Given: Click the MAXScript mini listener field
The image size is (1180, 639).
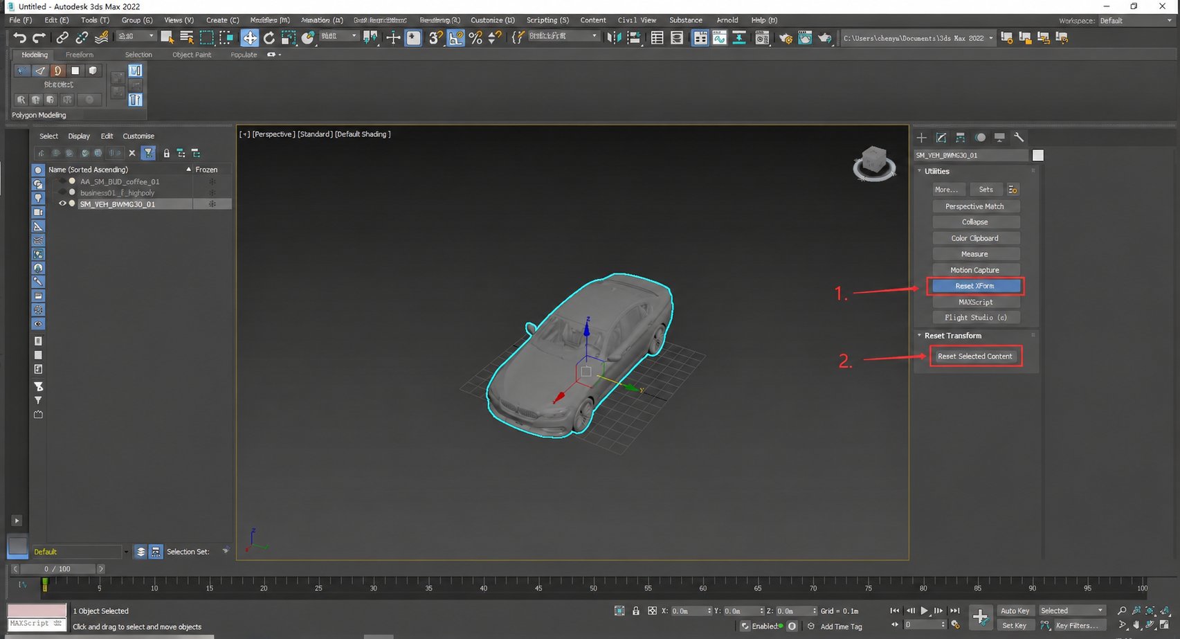Looking at the screenshot, I should [37, 624].
